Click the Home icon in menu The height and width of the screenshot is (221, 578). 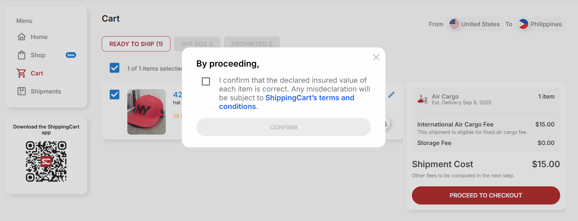[x=22, y=37]
